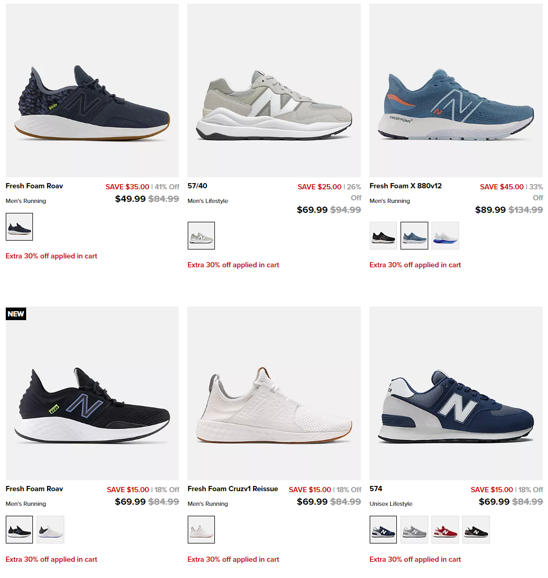Image resolution: width=548 pixels, height=578 pixels.
Task: Open the white Cruzv1 Reissue shoe image
Action: point(274,393)
